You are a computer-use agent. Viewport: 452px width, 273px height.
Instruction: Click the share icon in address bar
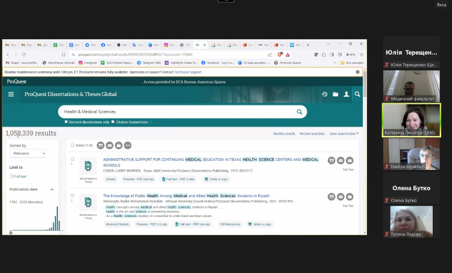270,54
